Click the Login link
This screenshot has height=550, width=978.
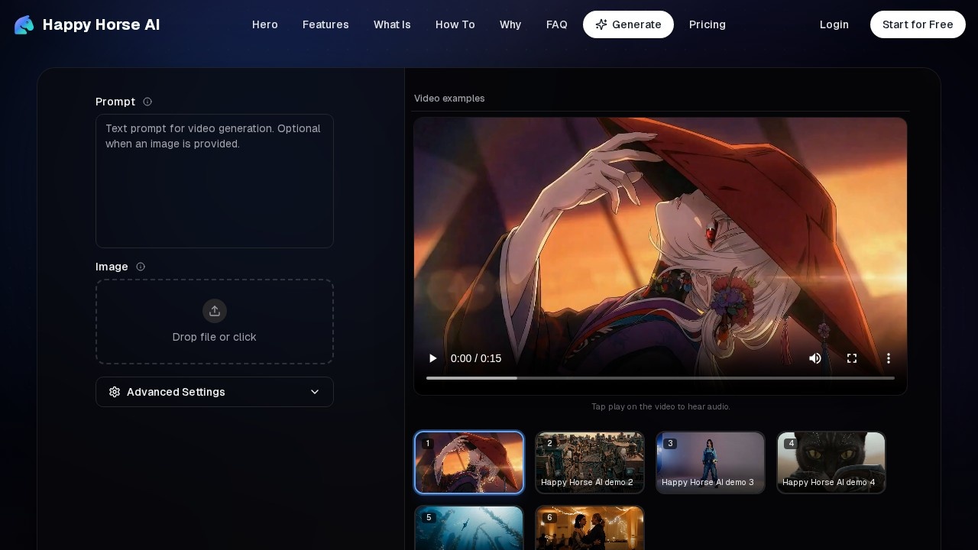(x=834, y=24)
